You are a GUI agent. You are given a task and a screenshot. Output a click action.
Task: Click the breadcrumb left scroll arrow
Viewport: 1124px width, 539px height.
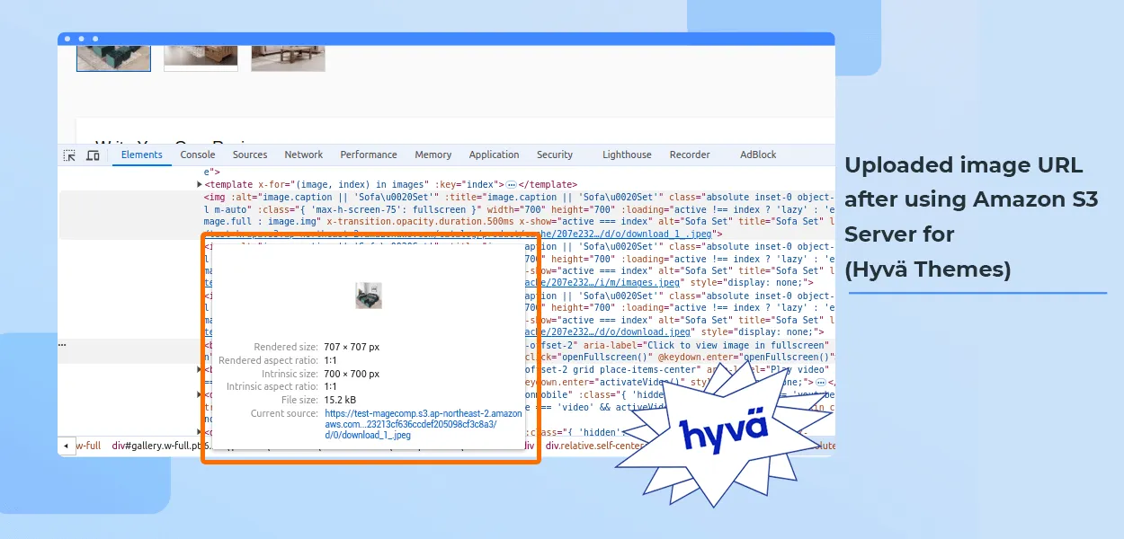coord(66,446)
